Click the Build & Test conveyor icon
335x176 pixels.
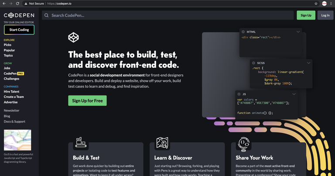pyautogui.click(x=81, y=142)
